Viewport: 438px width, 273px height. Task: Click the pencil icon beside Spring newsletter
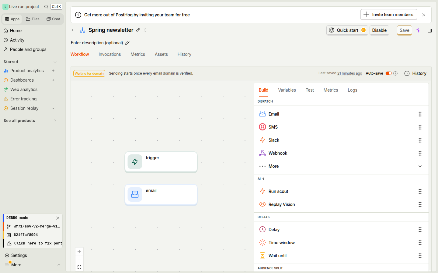(x=138, y=30)
